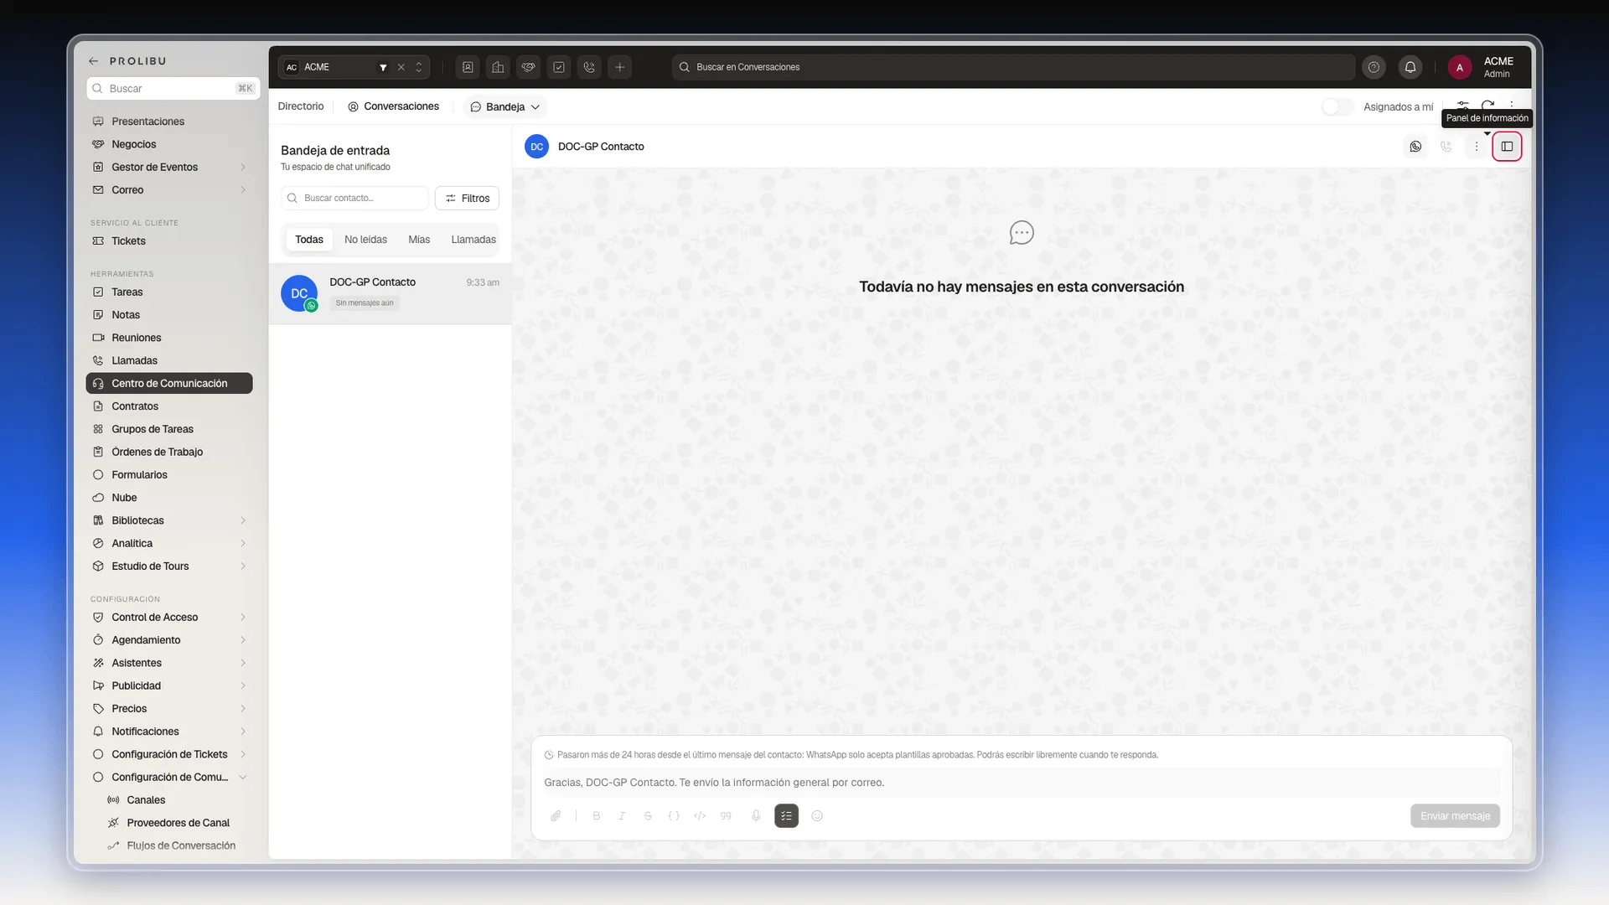This screenshot has width=1609, height=905.
Task: Apply strikethrough formatting in message composer
Action: (x=648, y=815)
